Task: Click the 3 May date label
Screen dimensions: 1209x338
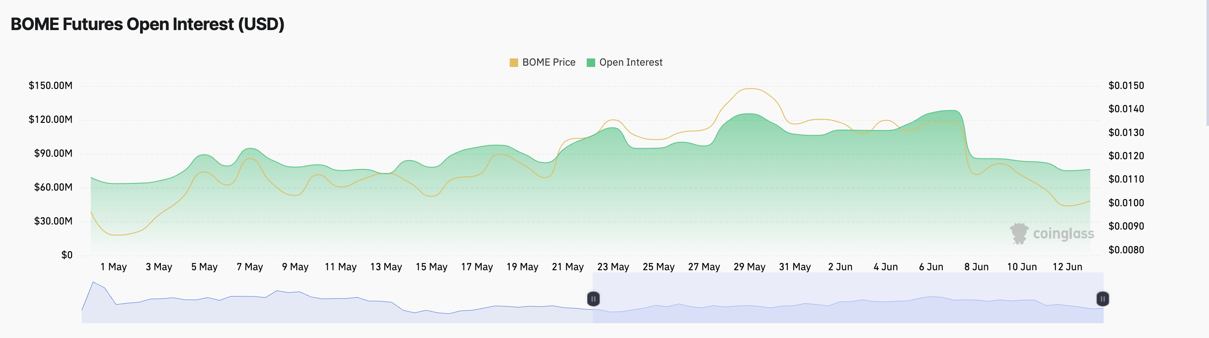Action: pyautogui.click(x=159, y=267)
